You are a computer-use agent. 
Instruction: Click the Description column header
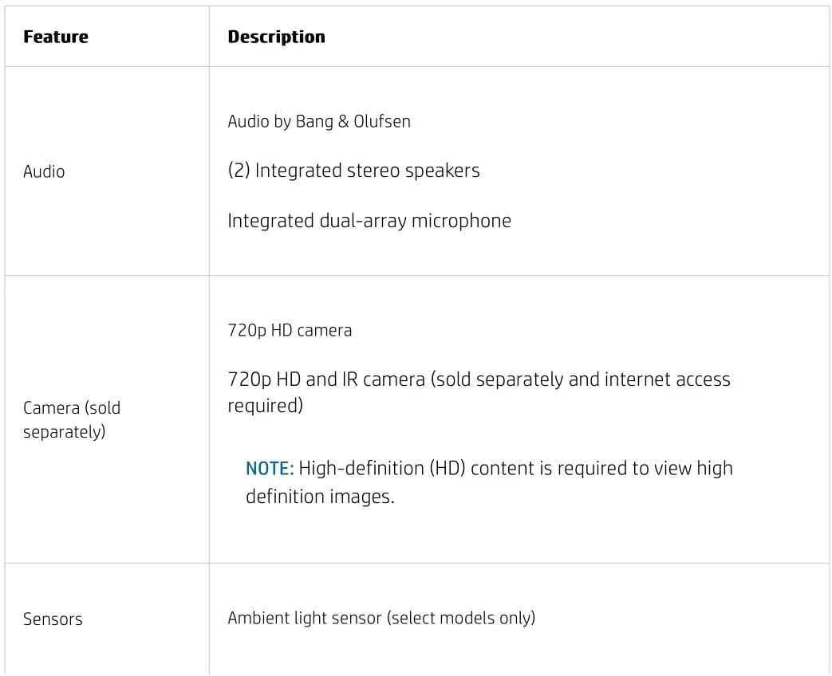pyautogui.click(x=276, y=37)
